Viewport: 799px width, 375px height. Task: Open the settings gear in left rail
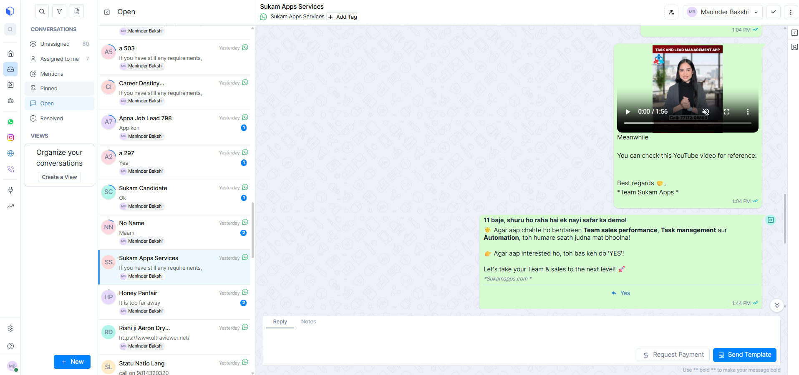(10, 329)
